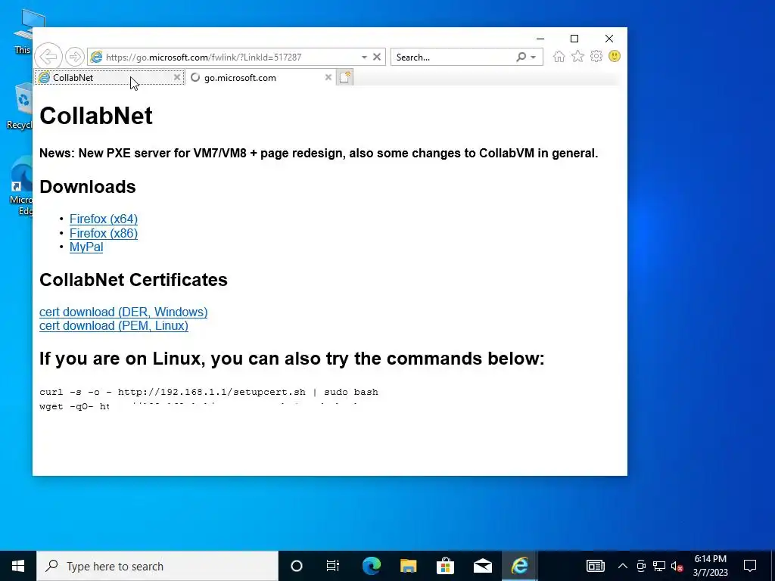Viewport: 775px width, 581px height.
Task: Open the Home page icon
Action: pyautogui.click(x=559, y=56)
